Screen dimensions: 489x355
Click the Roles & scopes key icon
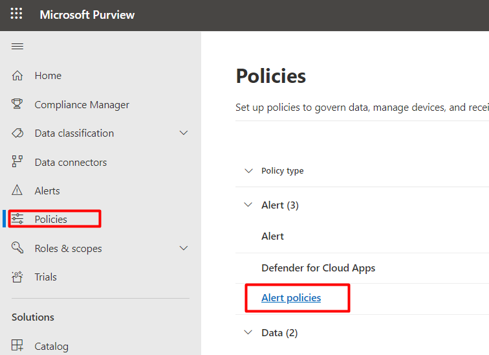(x=17, y=248)
